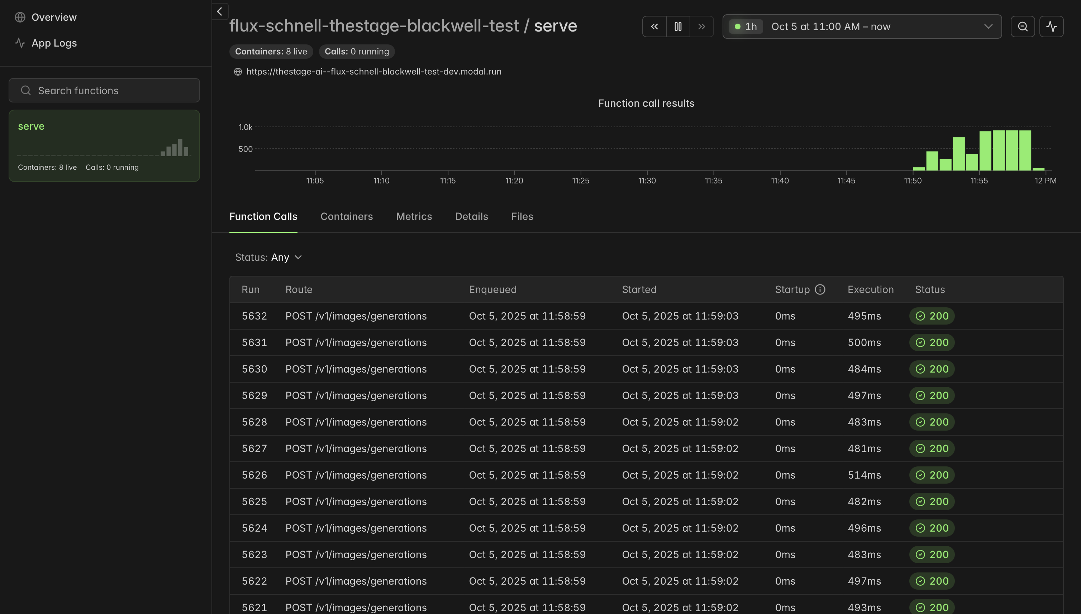This screenshot has width=1081, height=614.
Task: Open the modal.run endpoint URL link
Action: coord(373,72)
